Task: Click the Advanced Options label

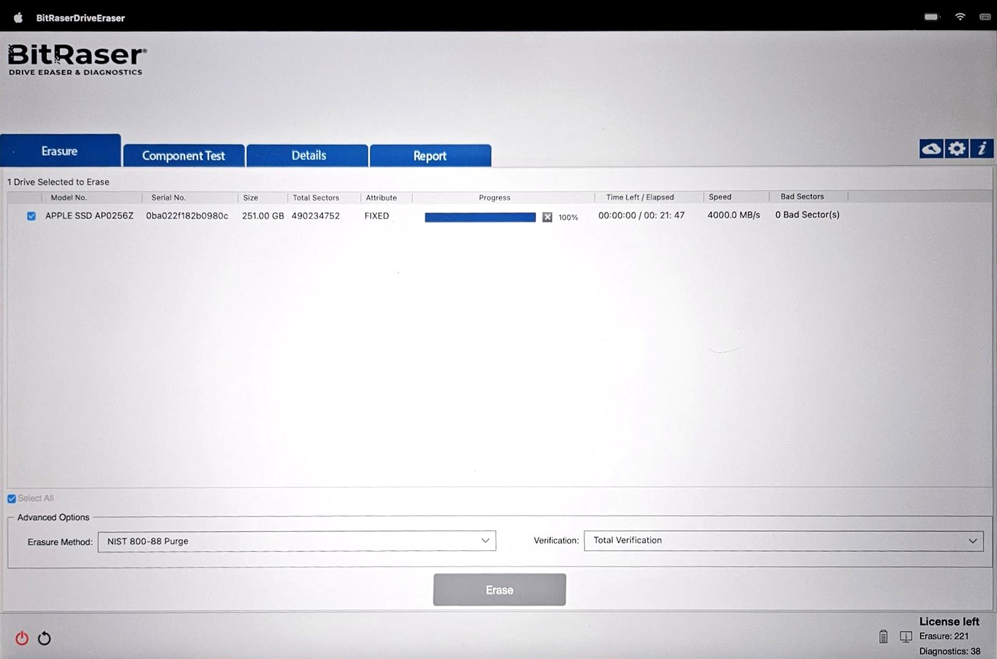Action: tap(53, 517)
